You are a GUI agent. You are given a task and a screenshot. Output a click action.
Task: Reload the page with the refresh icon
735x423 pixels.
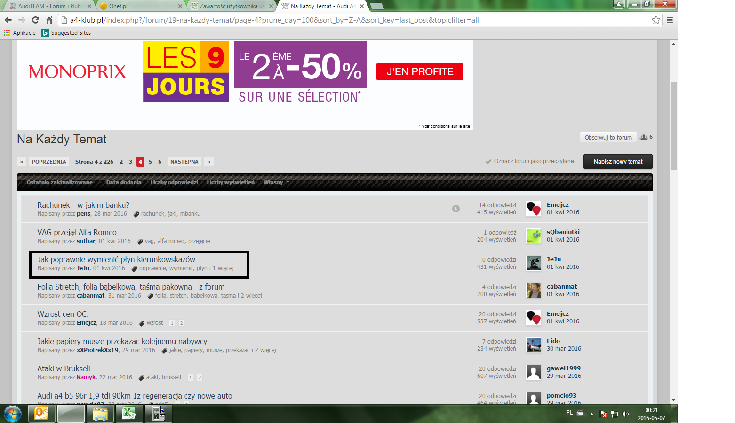35,20
